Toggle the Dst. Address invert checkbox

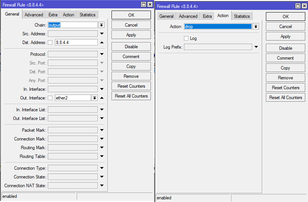click(x=50, y=43)
